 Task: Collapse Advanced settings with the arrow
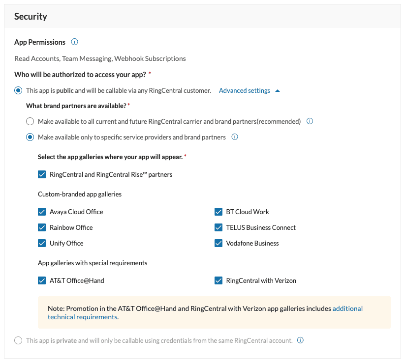(x=278, y=91)
